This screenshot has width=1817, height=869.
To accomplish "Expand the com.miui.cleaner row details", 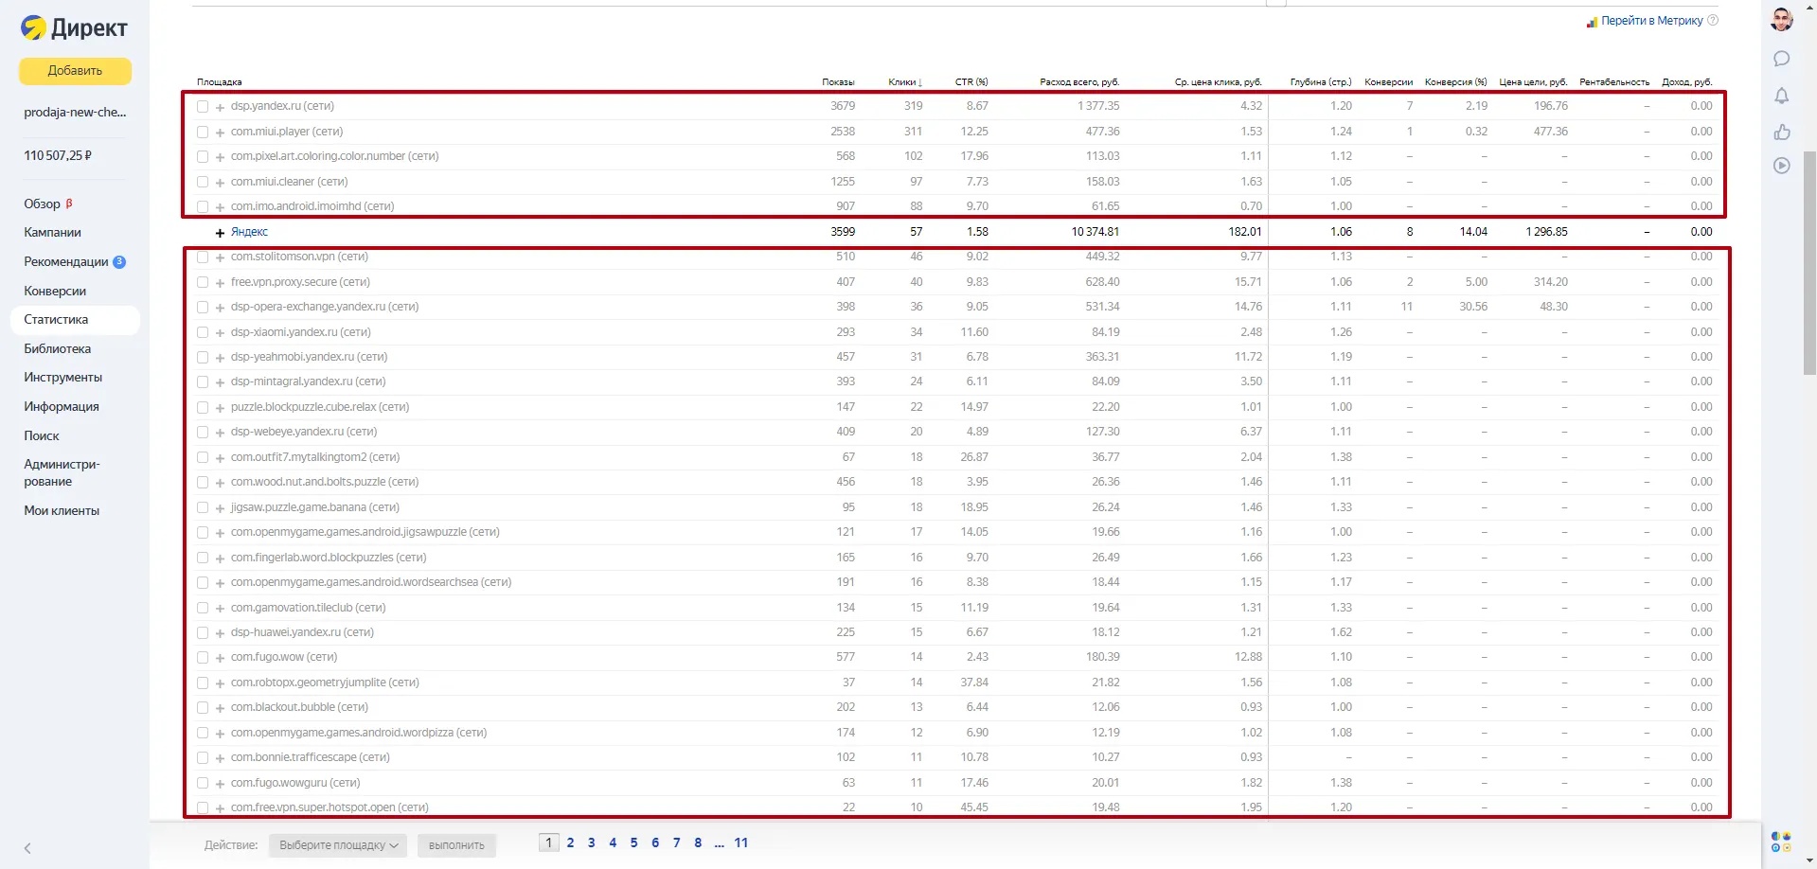I will click(220, 183).
